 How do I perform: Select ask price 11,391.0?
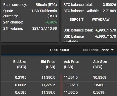pyautogui.click(x=71, y=77)
